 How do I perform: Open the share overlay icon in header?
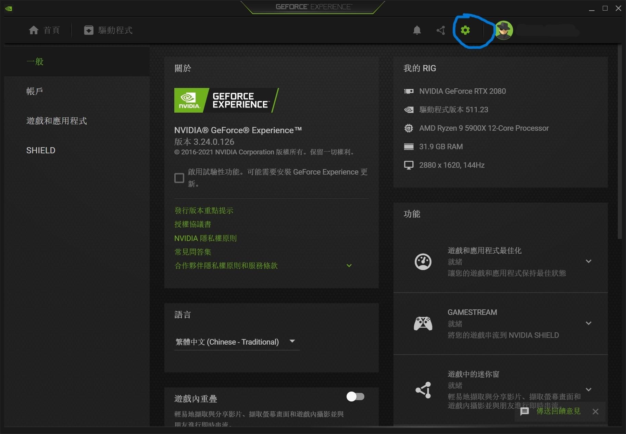coord(441,30)
